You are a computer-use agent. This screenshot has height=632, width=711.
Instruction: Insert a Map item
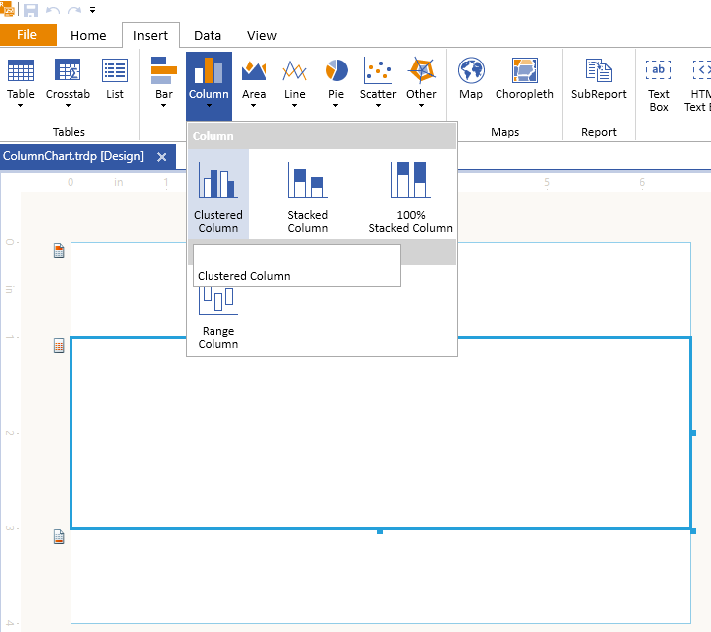[471, 78]
